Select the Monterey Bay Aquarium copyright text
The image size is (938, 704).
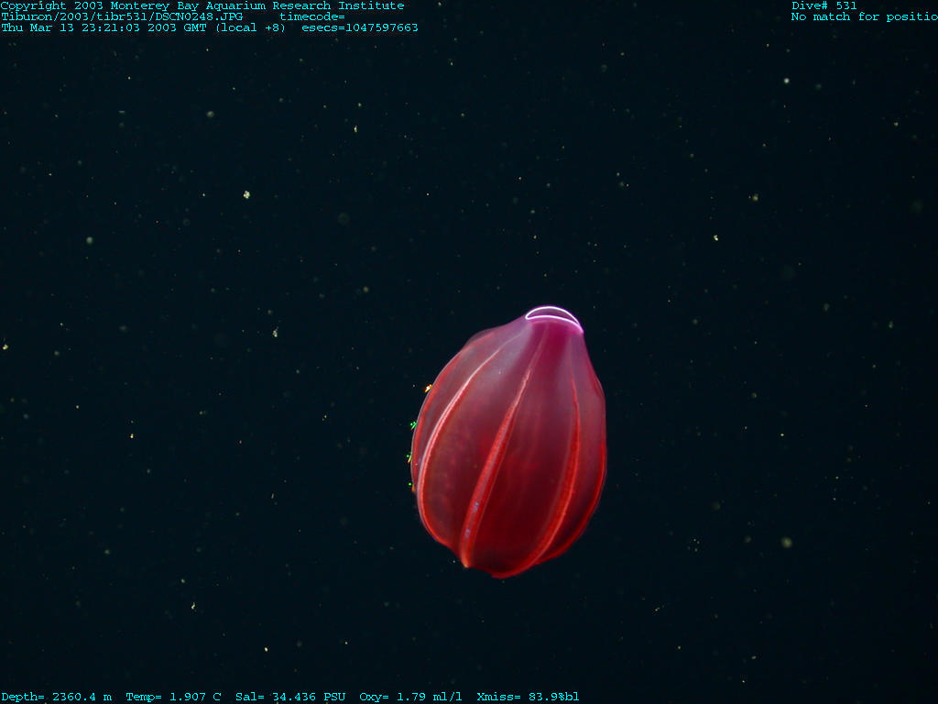click(x=202, y=5)
